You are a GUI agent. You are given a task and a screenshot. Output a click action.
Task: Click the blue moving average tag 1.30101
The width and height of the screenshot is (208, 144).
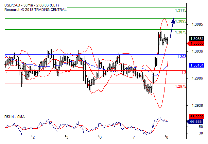click(x=196, y=65)
